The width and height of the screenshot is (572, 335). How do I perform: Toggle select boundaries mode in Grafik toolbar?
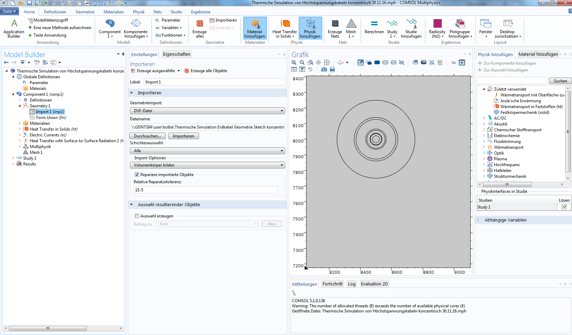[x=385, y=63]
